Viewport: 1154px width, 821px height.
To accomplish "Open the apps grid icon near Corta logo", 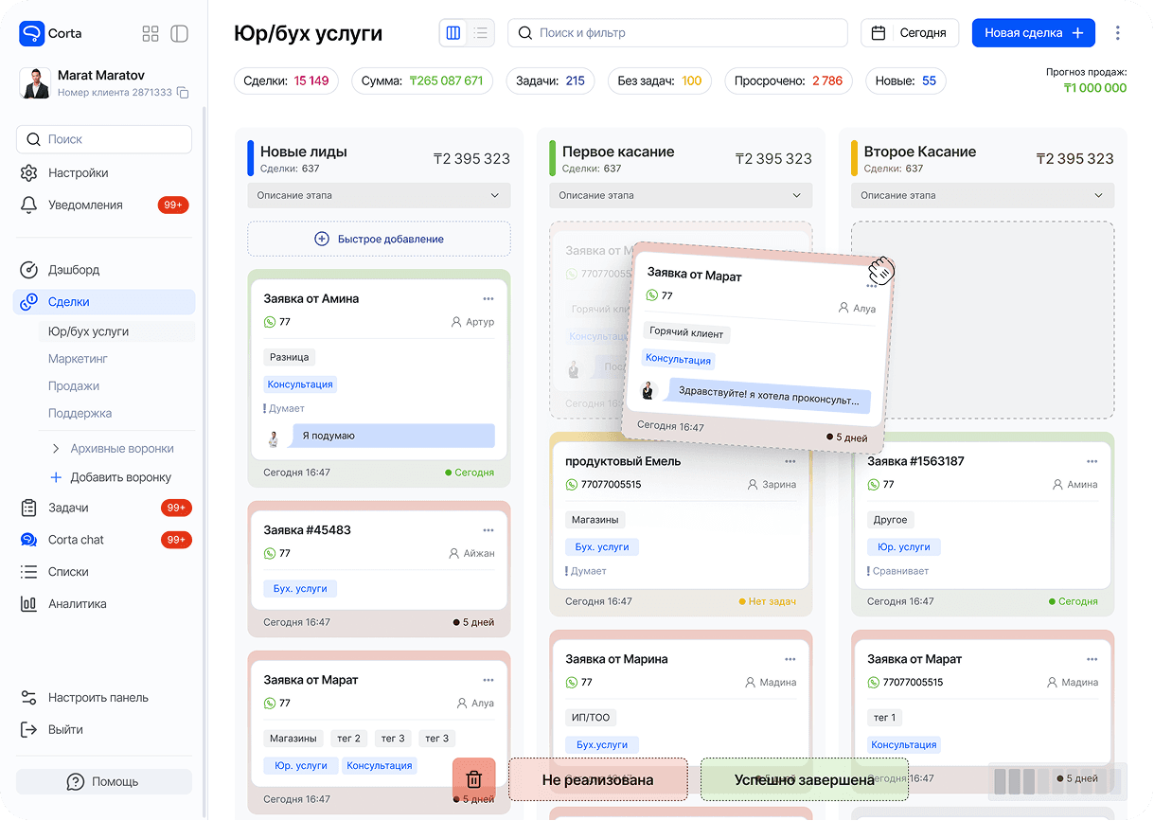I will (x=150, y=32).
